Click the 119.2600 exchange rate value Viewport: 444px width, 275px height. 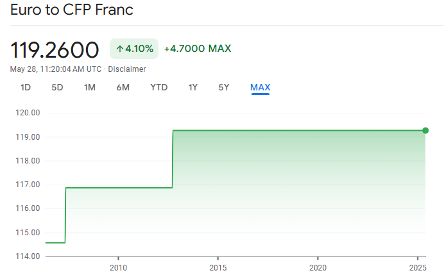tap(55, 49)
